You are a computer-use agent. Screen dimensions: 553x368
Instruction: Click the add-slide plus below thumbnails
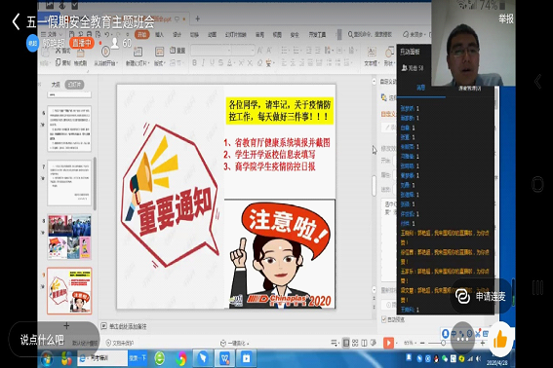[66, 326]
